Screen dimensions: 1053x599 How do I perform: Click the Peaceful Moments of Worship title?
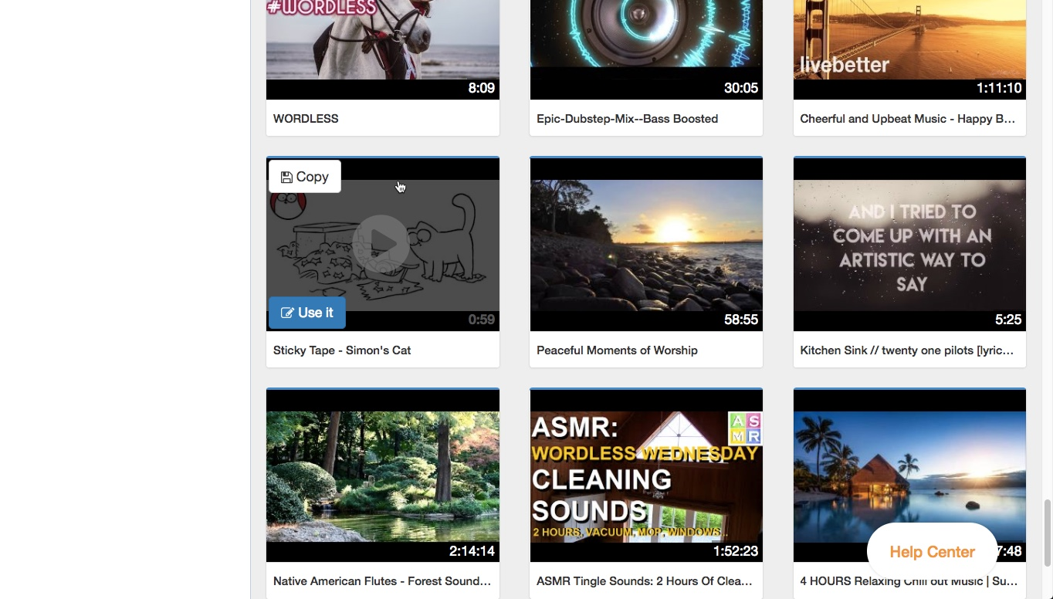click(617, 350)
